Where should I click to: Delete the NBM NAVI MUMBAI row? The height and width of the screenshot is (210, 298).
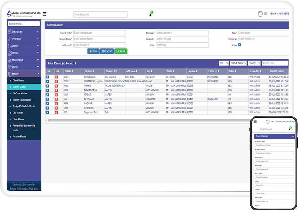click(56, 90)
